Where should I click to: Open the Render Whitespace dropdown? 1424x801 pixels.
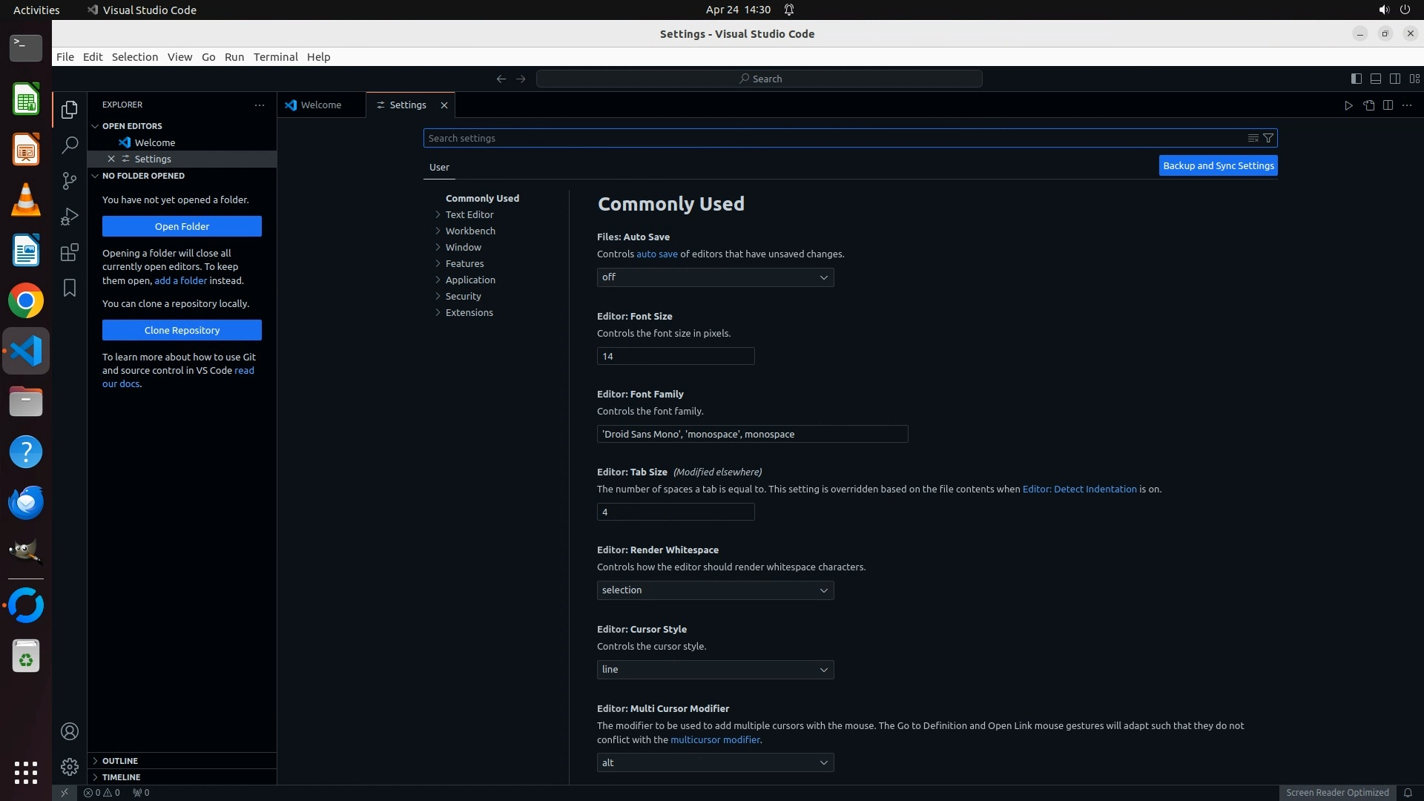coord(715,590)
